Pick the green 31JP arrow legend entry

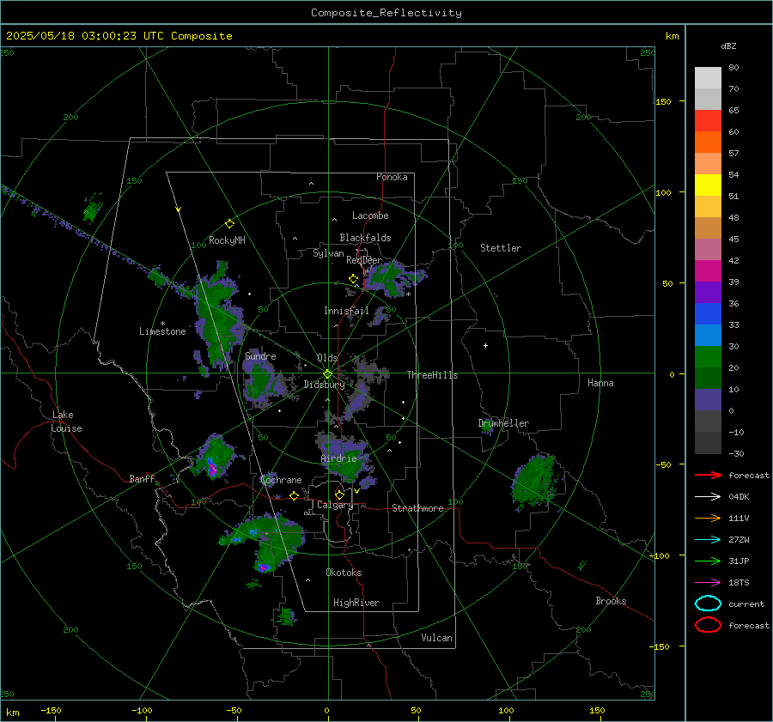tap(708, 561)
